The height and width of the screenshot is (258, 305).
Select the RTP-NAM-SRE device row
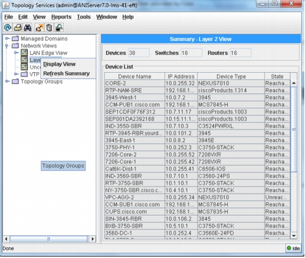pos(197,90)
